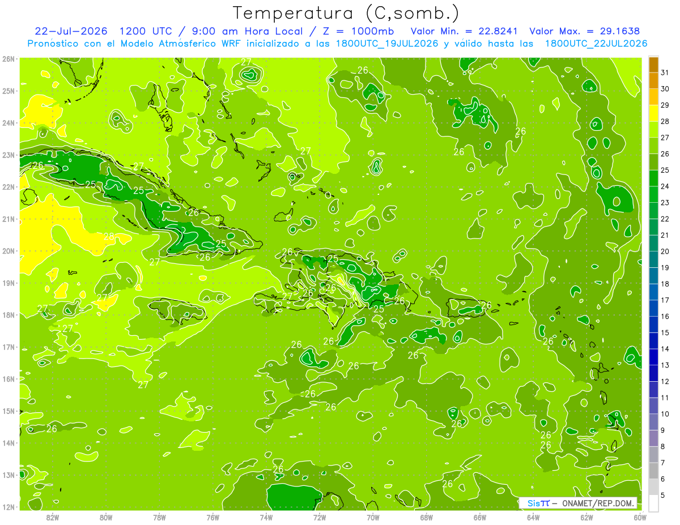The width and height of the screenshot is (680, 525).
Task: Click the latitude axis label '26N'
Action: click(8, 59)
